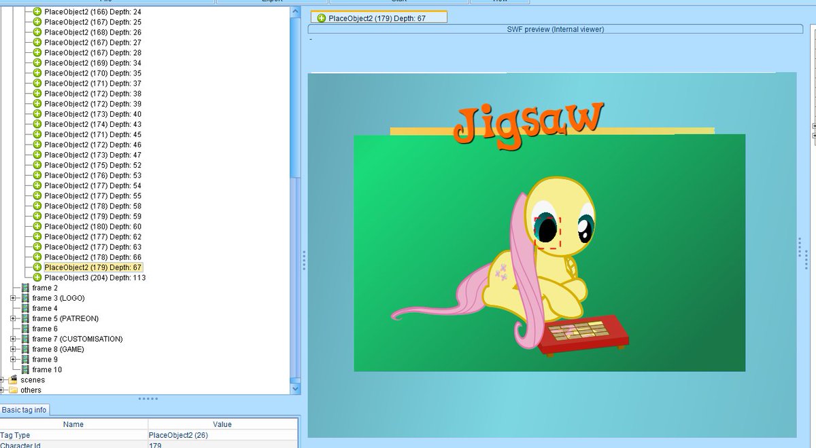Expand the scenes folder
The width and height of the screenshot is (816, 448).
click(x=2, y=379)
